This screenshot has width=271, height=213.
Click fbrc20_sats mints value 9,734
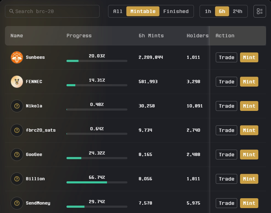coord(145,130)
